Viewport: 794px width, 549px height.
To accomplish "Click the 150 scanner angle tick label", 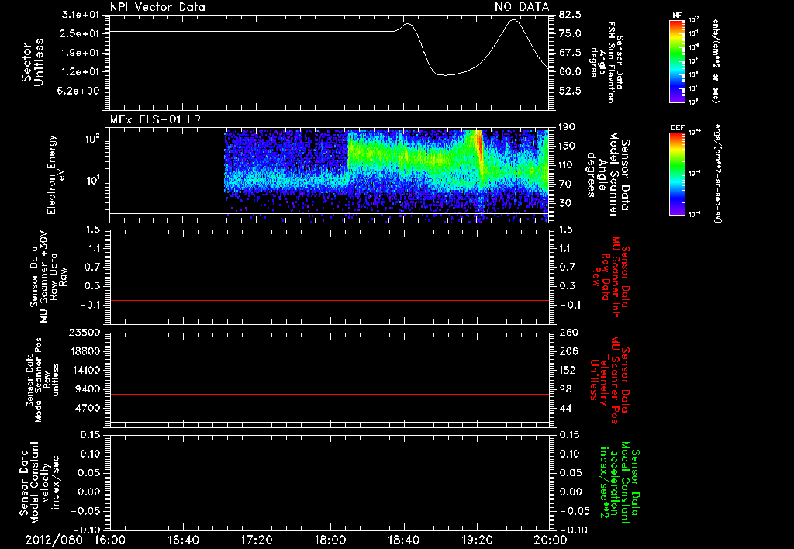I will (567, 147).
